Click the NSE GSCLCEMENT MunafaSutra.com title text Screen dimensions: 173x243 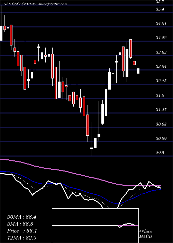35,4
